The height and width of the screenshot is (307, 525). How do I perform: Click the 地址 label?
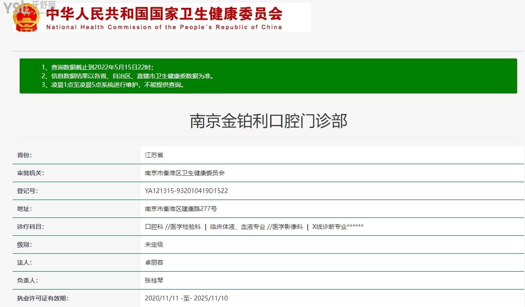(x=24, y=209)
